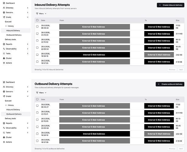Click the funnel icon on Outbound Delivery Attempts
This screenshot has width=187, height=152.
click(x=37, y=93)
